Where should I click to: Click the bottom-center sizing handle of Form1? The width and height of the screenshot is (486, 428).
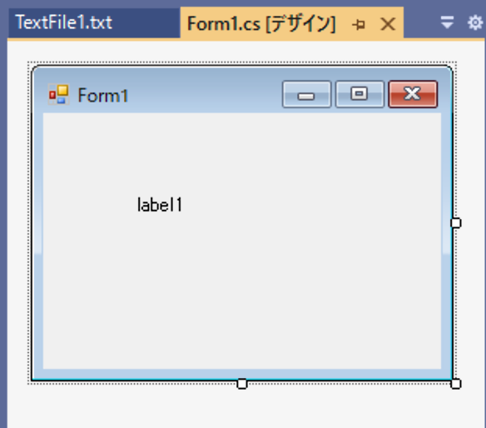(242, 384)
